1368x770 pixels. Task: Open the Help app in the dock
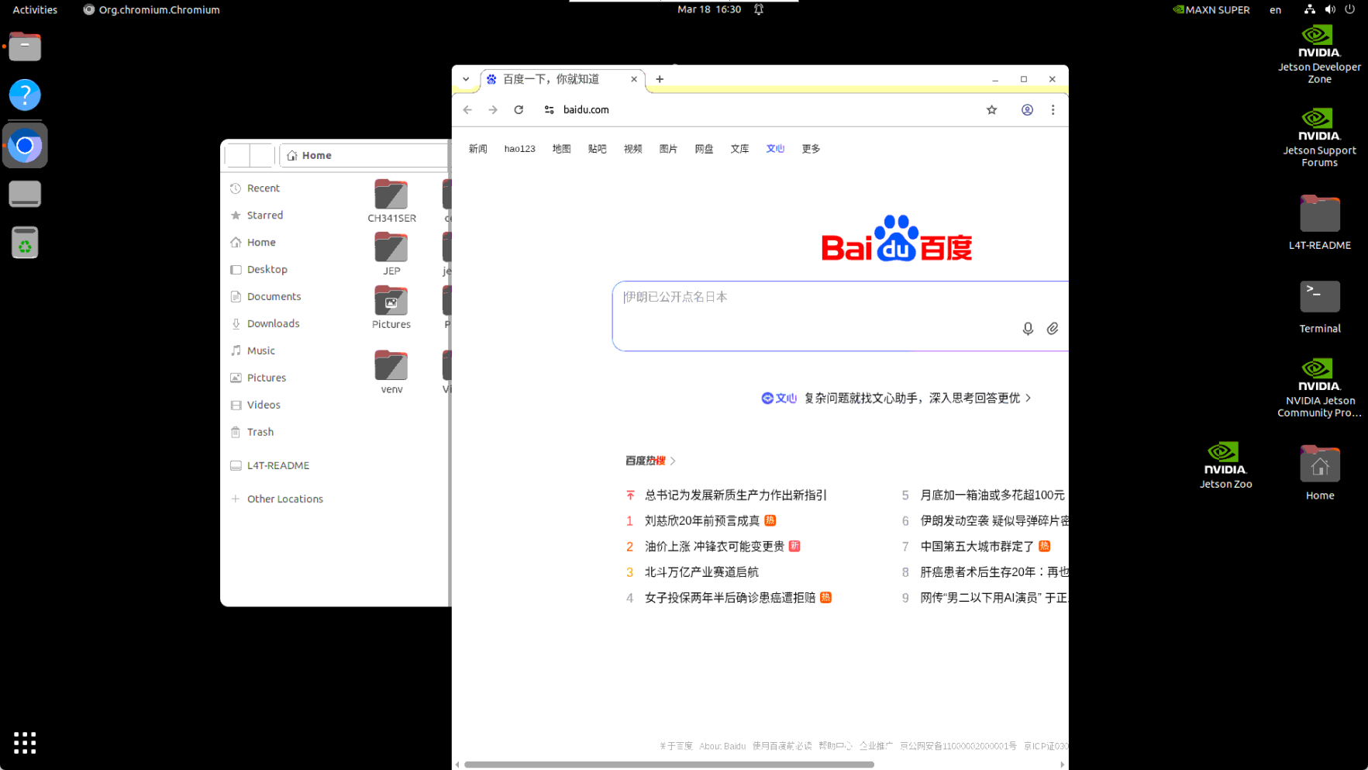(25, 95)
